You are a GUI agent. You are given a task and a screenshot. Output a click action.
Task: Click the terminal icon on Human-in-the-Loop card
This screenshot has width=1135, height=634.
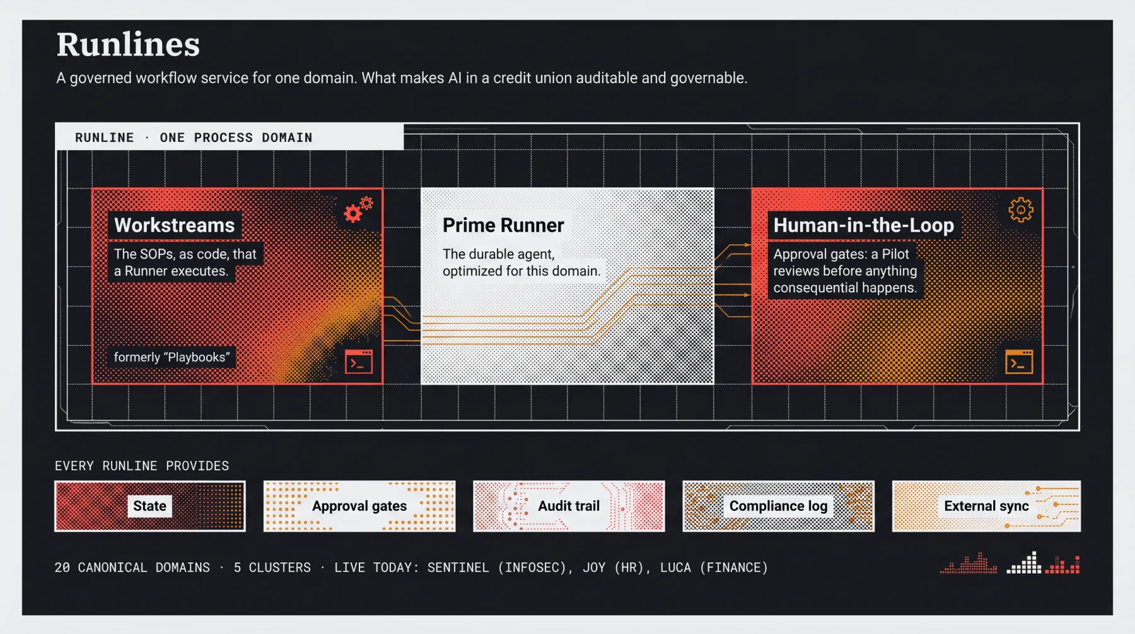click(x=1019, y=361)
